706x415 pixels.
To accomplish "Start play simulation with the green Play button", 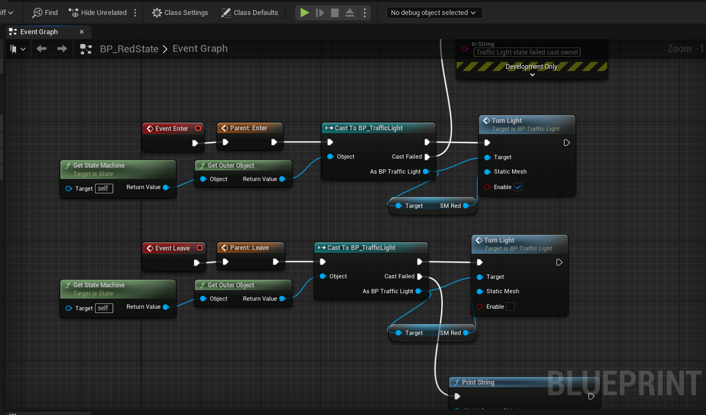I will (x=304, y=12).
